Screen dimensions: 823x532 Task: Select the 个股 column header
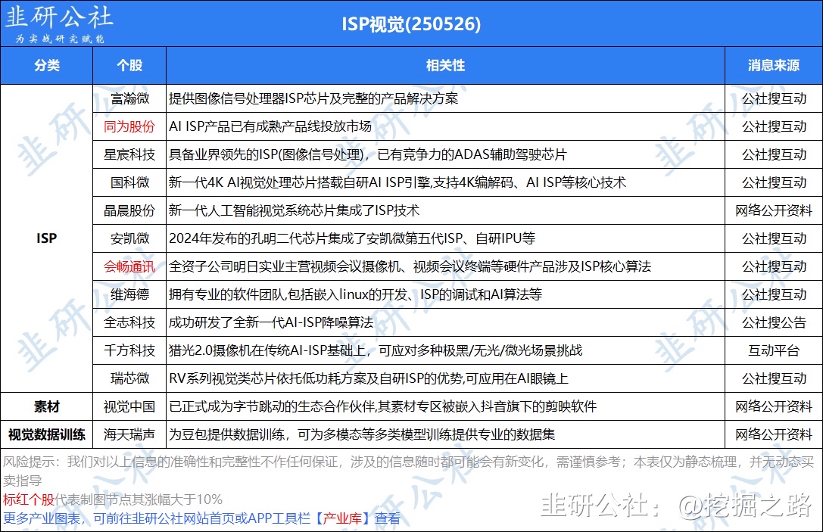point(129,66)
